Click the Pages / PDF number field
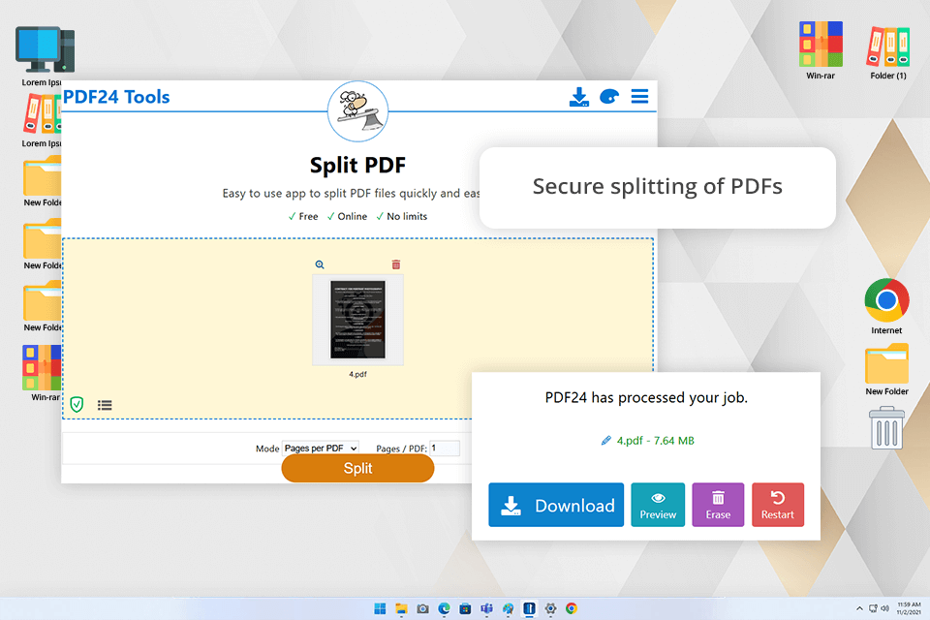930x620 pixels. pos(445,449)
